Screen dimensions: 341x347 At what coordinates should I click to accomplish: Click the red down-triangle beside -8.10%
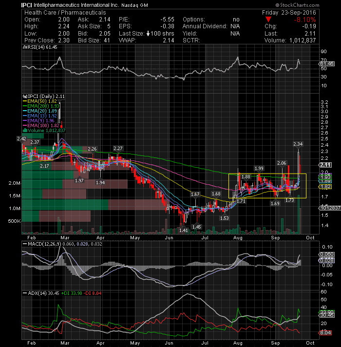point(268,19)
